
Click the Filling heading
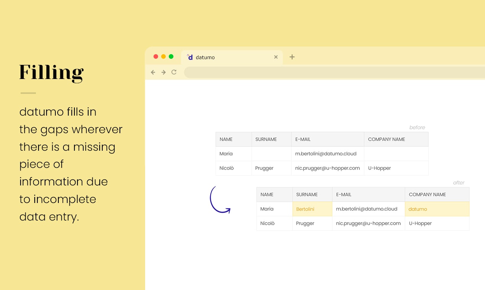52,72
